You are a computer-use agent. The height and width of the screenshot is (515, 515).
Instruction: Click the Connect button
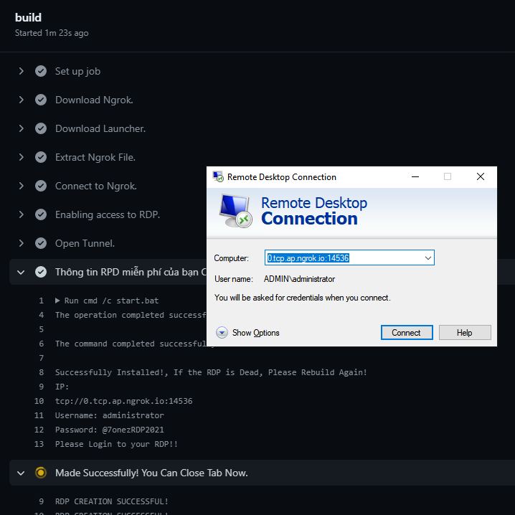pyautogui.click(x=407, y=332)
